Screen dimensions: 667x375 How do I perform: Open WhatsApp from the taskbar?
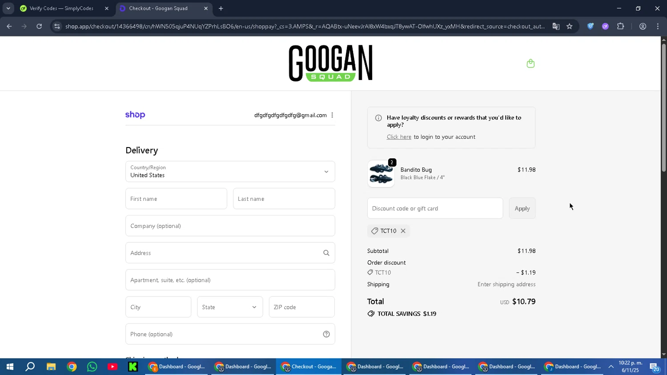[92, 367]
